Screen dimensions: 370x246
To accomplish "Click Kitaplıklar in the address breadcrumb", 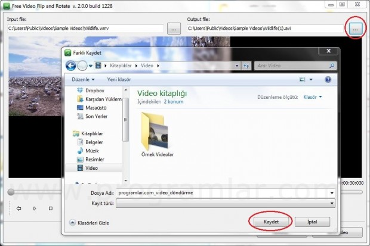I will [121, 66].
